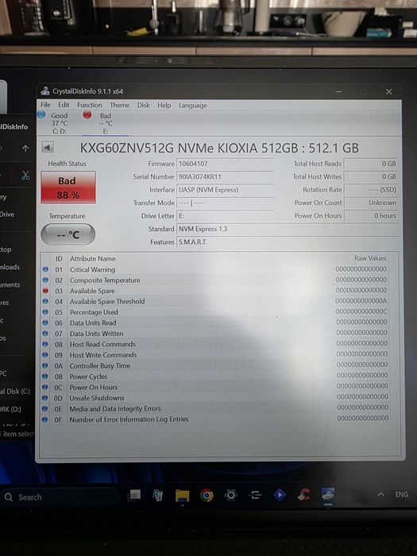This screenshot has height=556, width=417.
Task: Click the Up arrow in File Explorer window
Action: point(25,149)
